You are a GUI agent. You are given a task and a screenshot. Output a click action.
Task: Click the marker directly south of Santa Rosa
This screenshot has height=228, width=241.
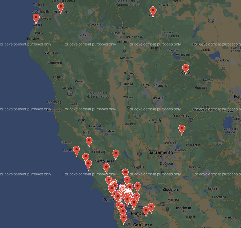pos(106,168)
